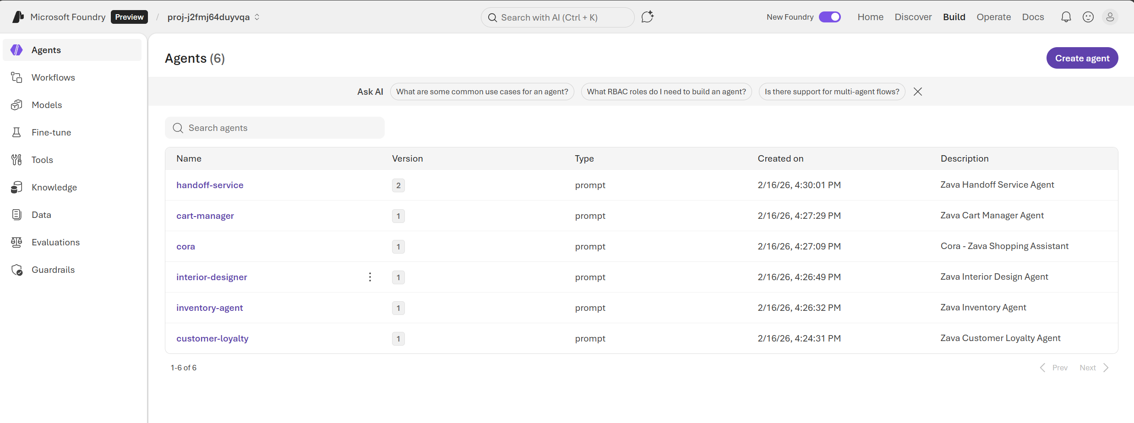The height and width of the screenshot is (423, 1134).
Task: Click the Evaluations scale icon
Action: tap(16, 242)
